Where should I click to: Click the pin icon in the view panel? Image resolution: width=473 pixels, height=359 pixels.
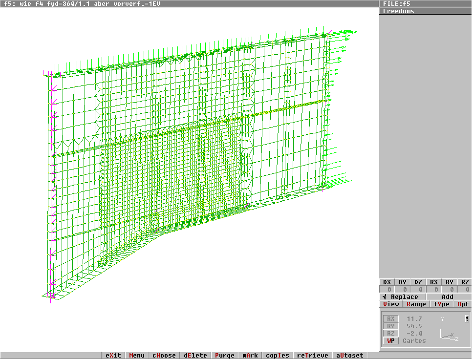coord(467,319)
